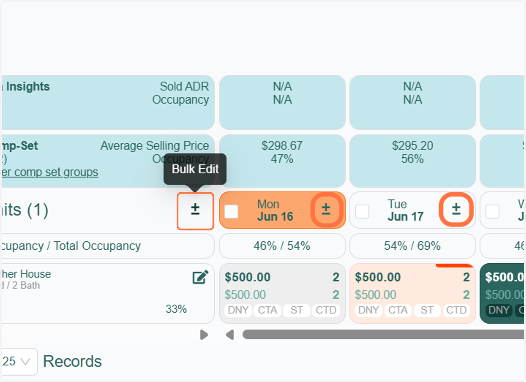Select the $500.00 rate for Mon Jun 16
Image resolution: width=526 pixels, height=382 pixels.
[x=248, y=277]
